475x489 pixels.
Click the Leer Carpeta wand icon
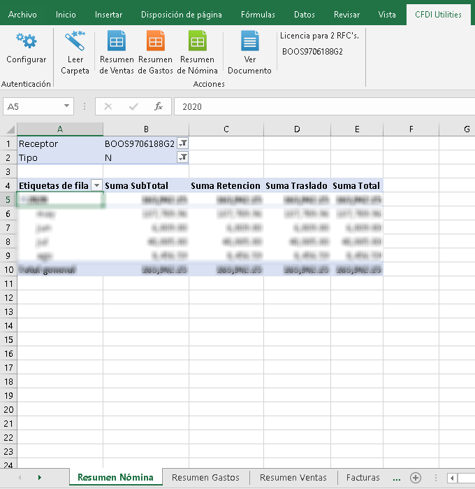(x=75, y=41)
